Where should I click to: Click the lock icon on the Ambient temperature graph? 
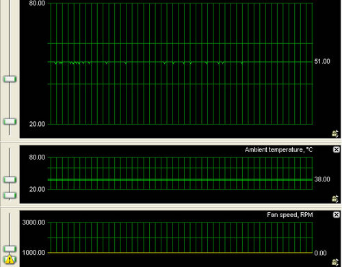334,199
